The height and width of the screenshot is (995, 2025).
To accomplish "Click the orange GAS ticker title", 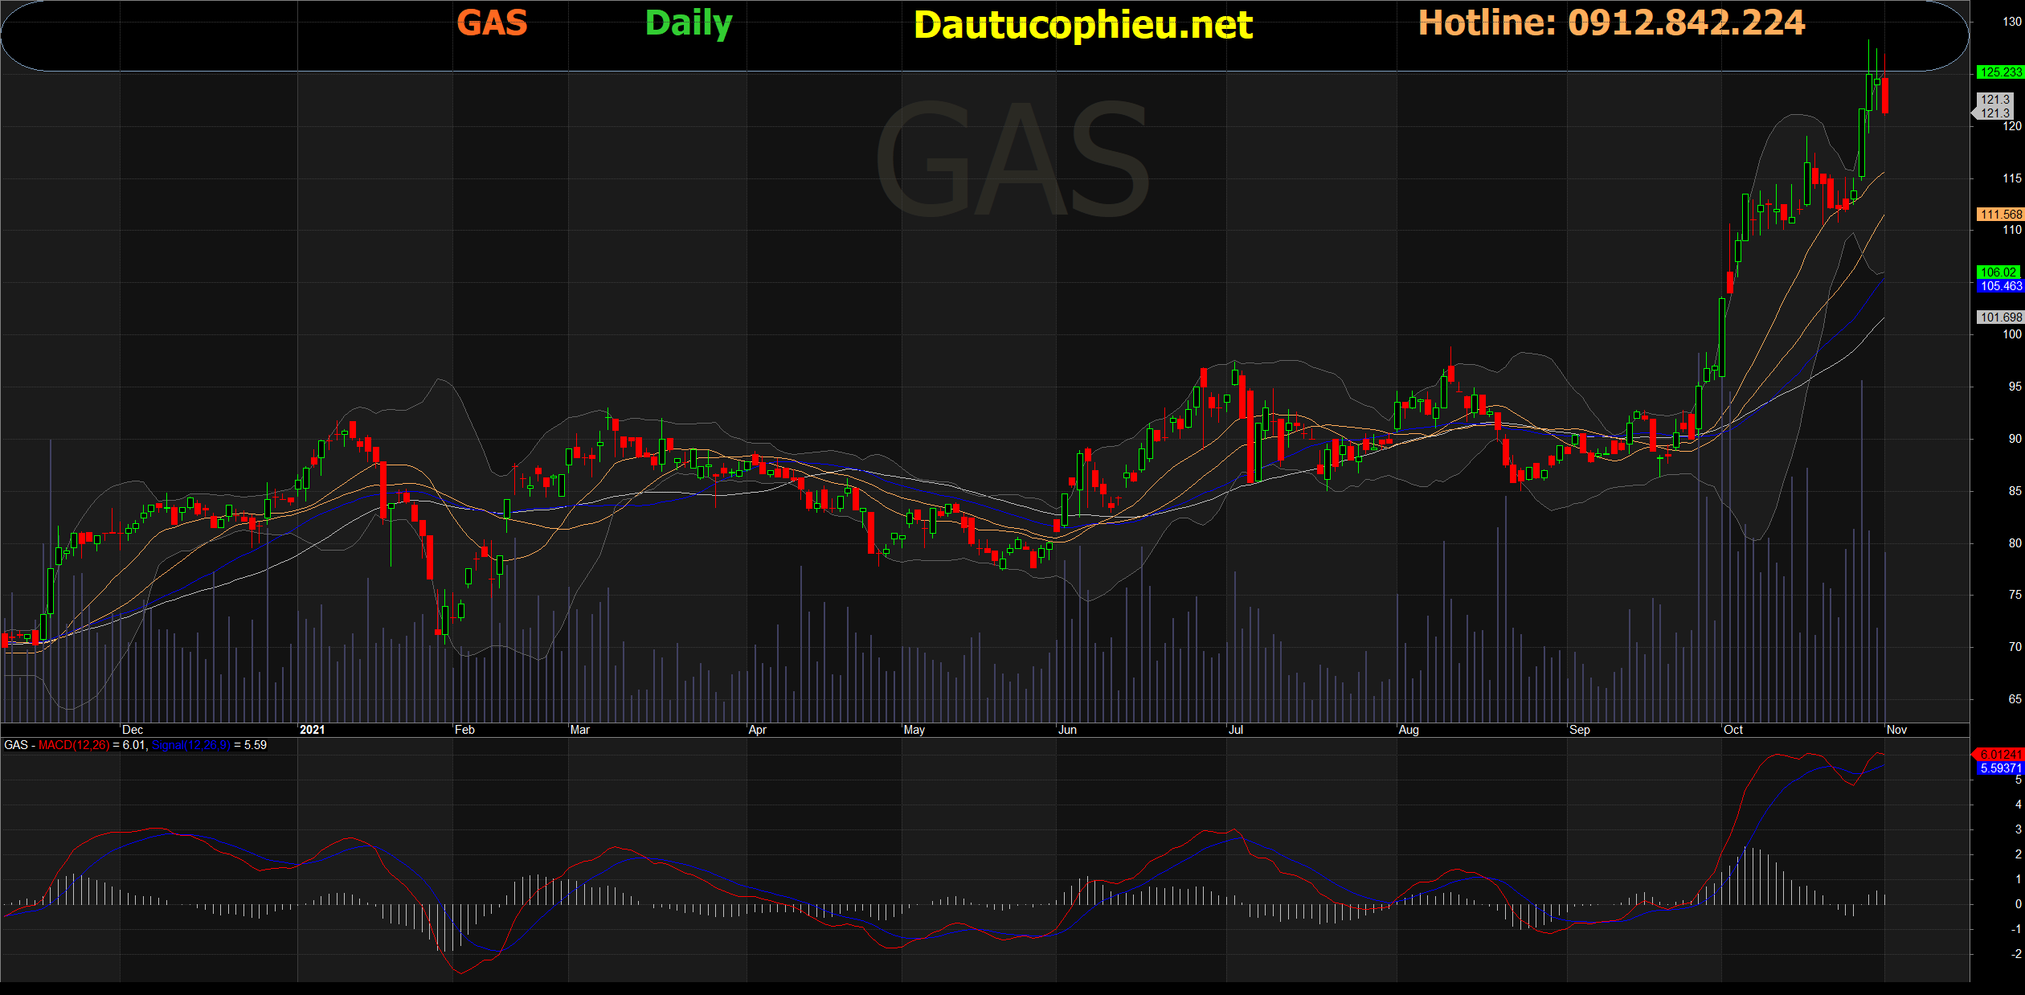I will [492, 23].
